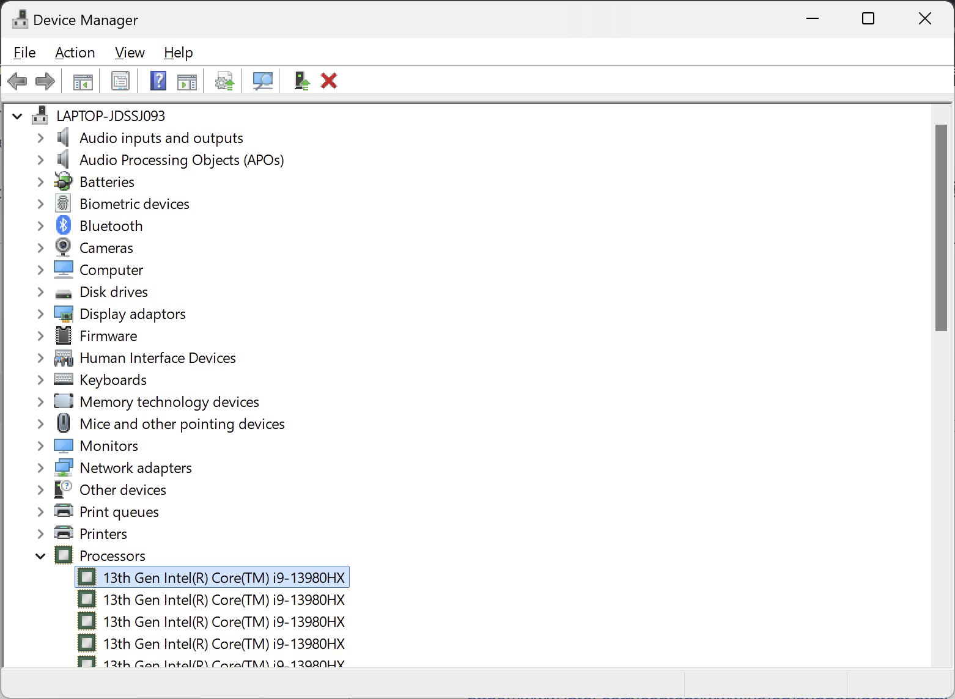Click the Update device driver icon

(x=224, y=81)
